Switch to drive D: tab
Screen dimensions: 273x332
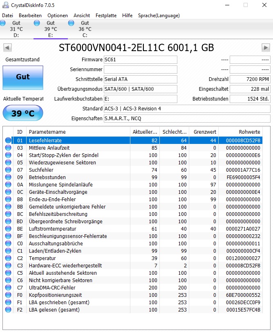tap(16, 29)
